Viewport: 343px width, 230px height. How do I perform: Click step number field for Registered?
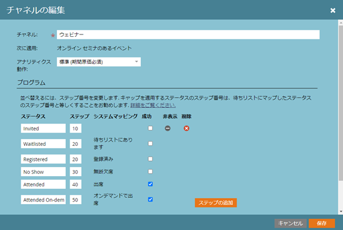click(76, 159)
